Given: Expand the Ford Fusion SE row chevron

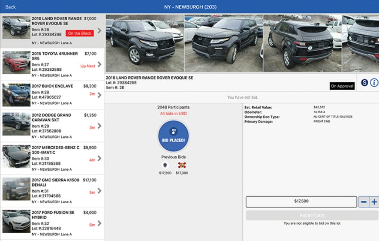Looking at the screenshot, I should (x=99, y=223).
